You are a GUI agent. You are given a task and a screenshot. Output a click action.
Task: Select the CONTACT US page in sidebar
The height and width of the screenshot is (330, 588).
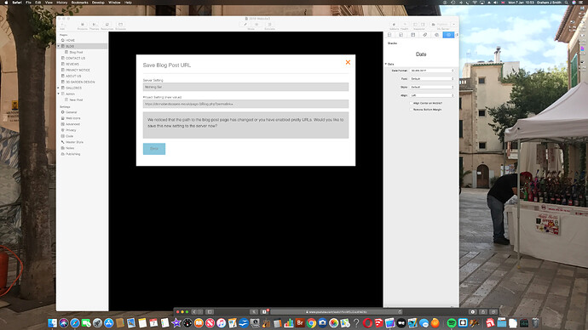(75, 59)
